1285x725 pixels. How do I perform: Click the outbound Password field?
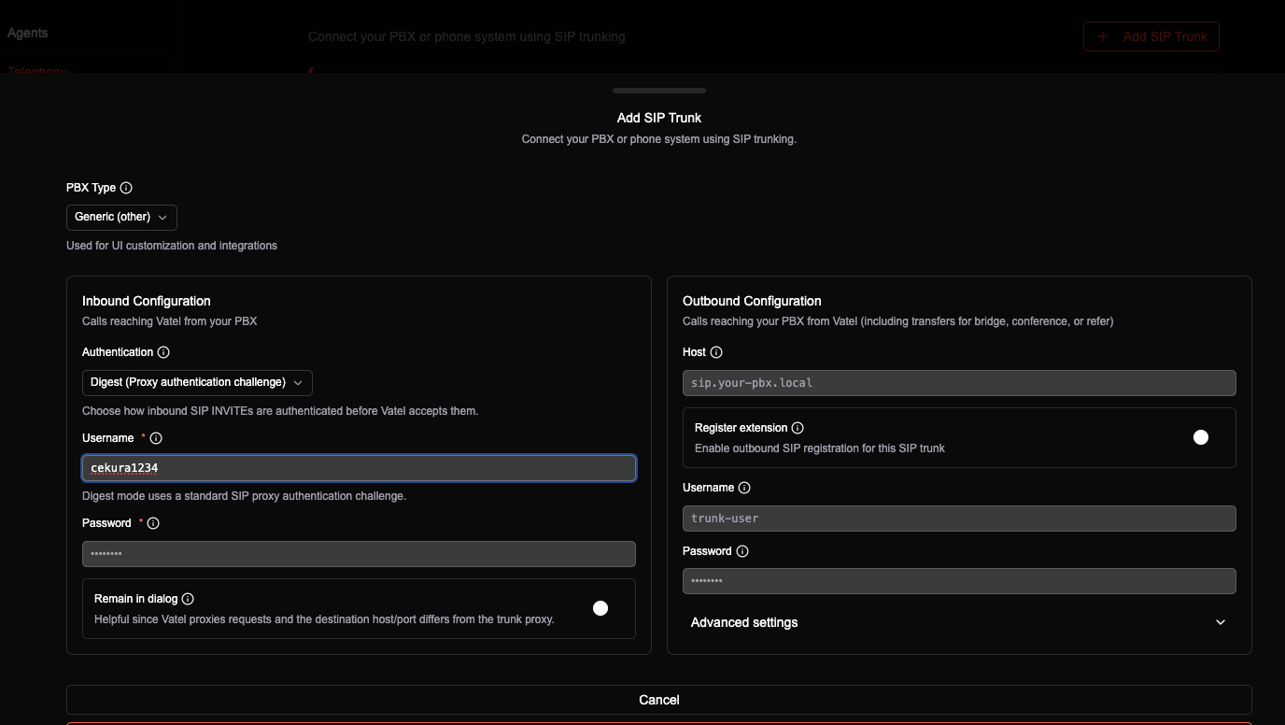click(959, 581)
